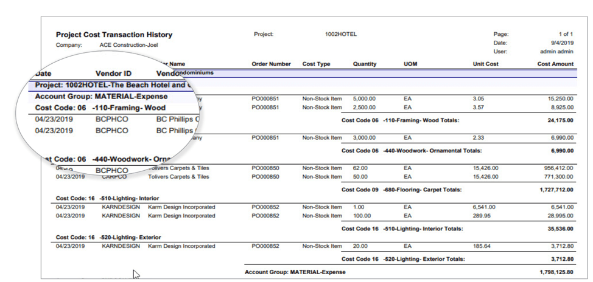Image resolution: width=593 pixels, height=282 pixels.
Task: Click bottom 'Account Group: MATERIAL-Expense' total label
Action: tap(295, 272)
